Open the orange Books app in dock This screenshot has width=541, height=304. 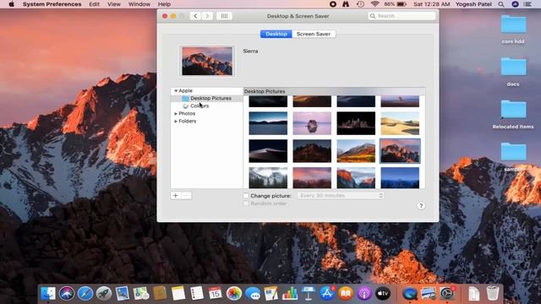[x=346, y=293]
